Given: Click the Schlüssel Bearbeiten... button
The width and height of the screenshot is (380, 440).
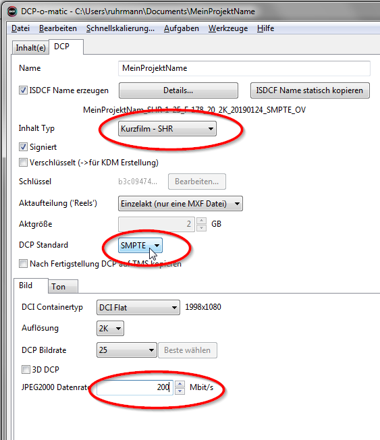Looking at the screenshot, I should pyautogui.click(x=196, y=182).
